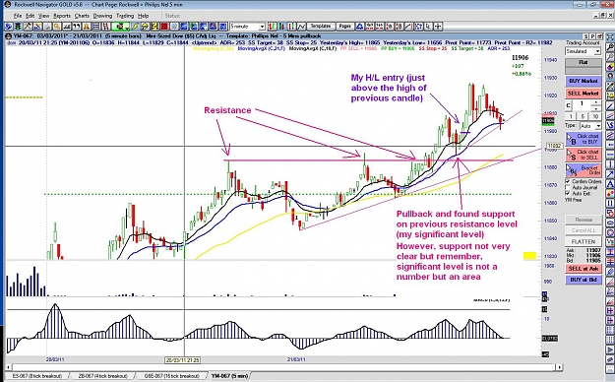The image size is (615, 382).
Task: Open the Reports menu
Action: [x=62, y=16]
